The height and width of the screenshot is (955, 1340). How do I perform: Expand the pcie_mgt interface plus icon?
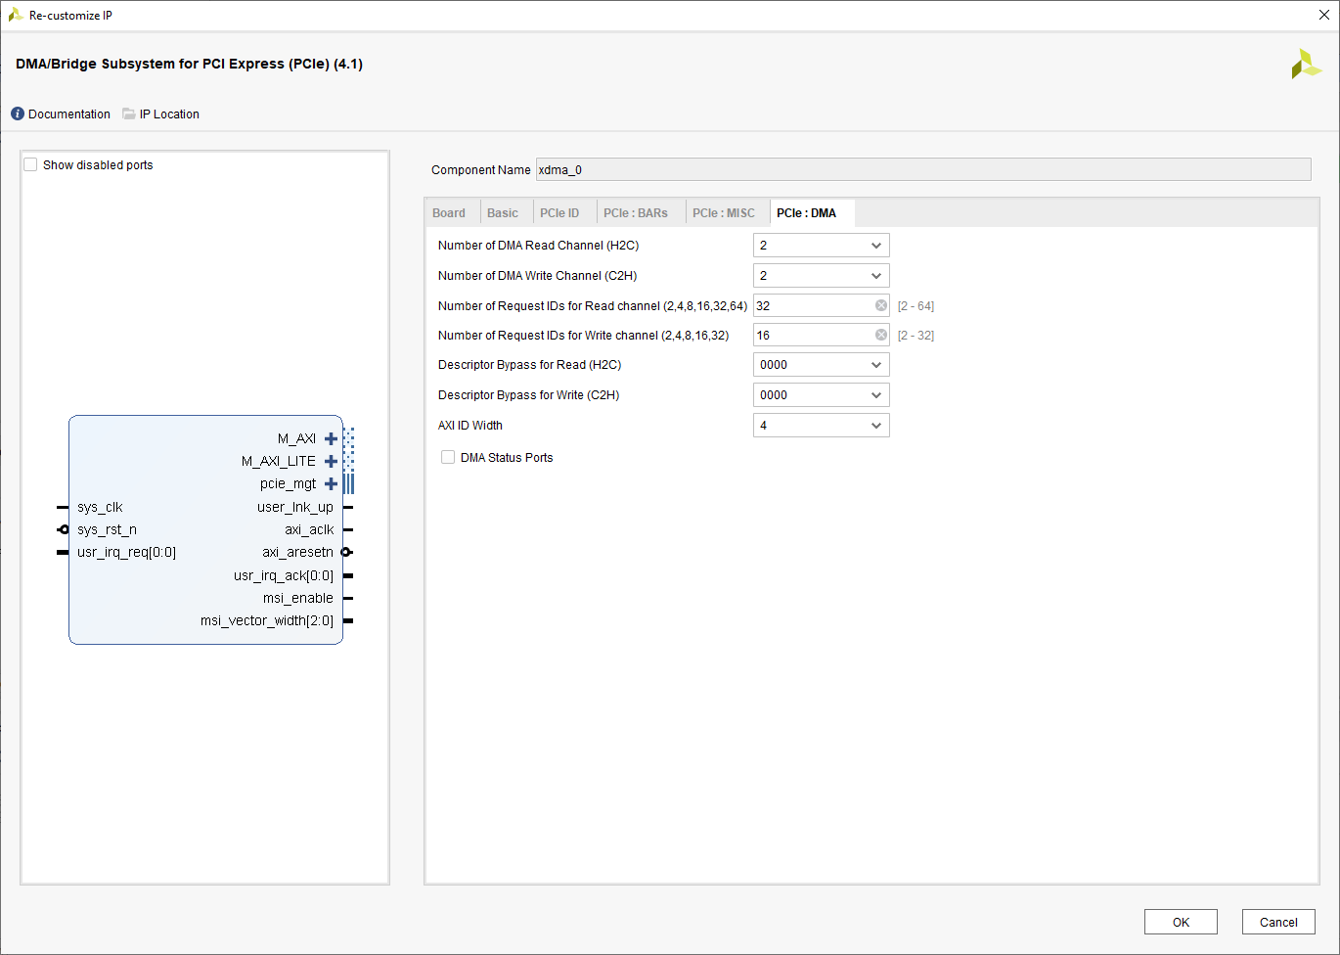[x=331, y=483]
